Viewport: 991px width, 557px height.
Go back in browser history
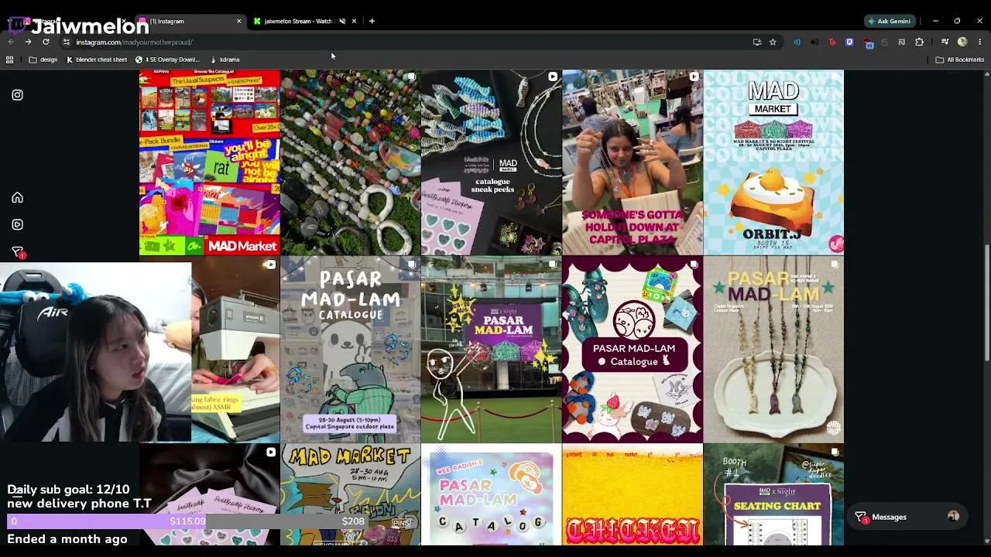[11, 42]
